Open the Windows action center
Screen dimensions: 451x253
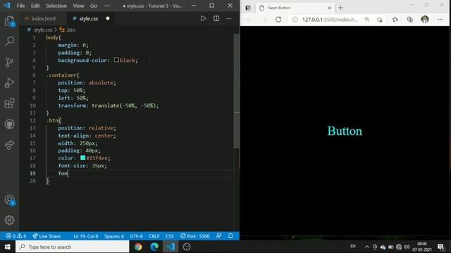(441, 247)
